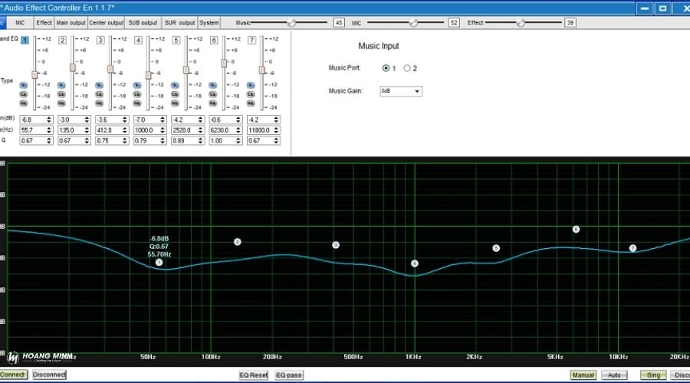Set band 3 to HS high-shelf type
This screenshot has height=383, width=690.
coord(100,102)
